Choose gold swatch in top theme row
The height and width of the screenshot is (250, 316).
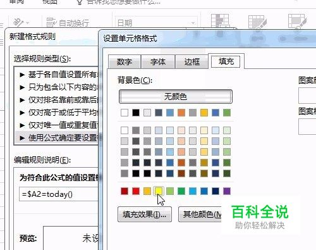pyautogui.click(x=204, y=113)
